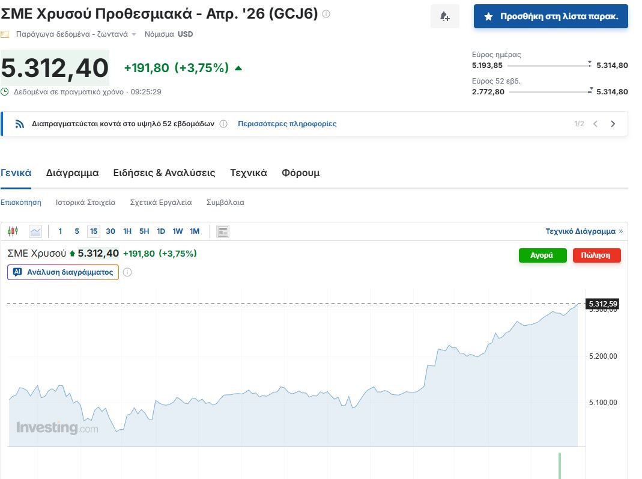Click the 5.312,59 price label on chart axis
642x479 pixels.
[x=602, y=304]
